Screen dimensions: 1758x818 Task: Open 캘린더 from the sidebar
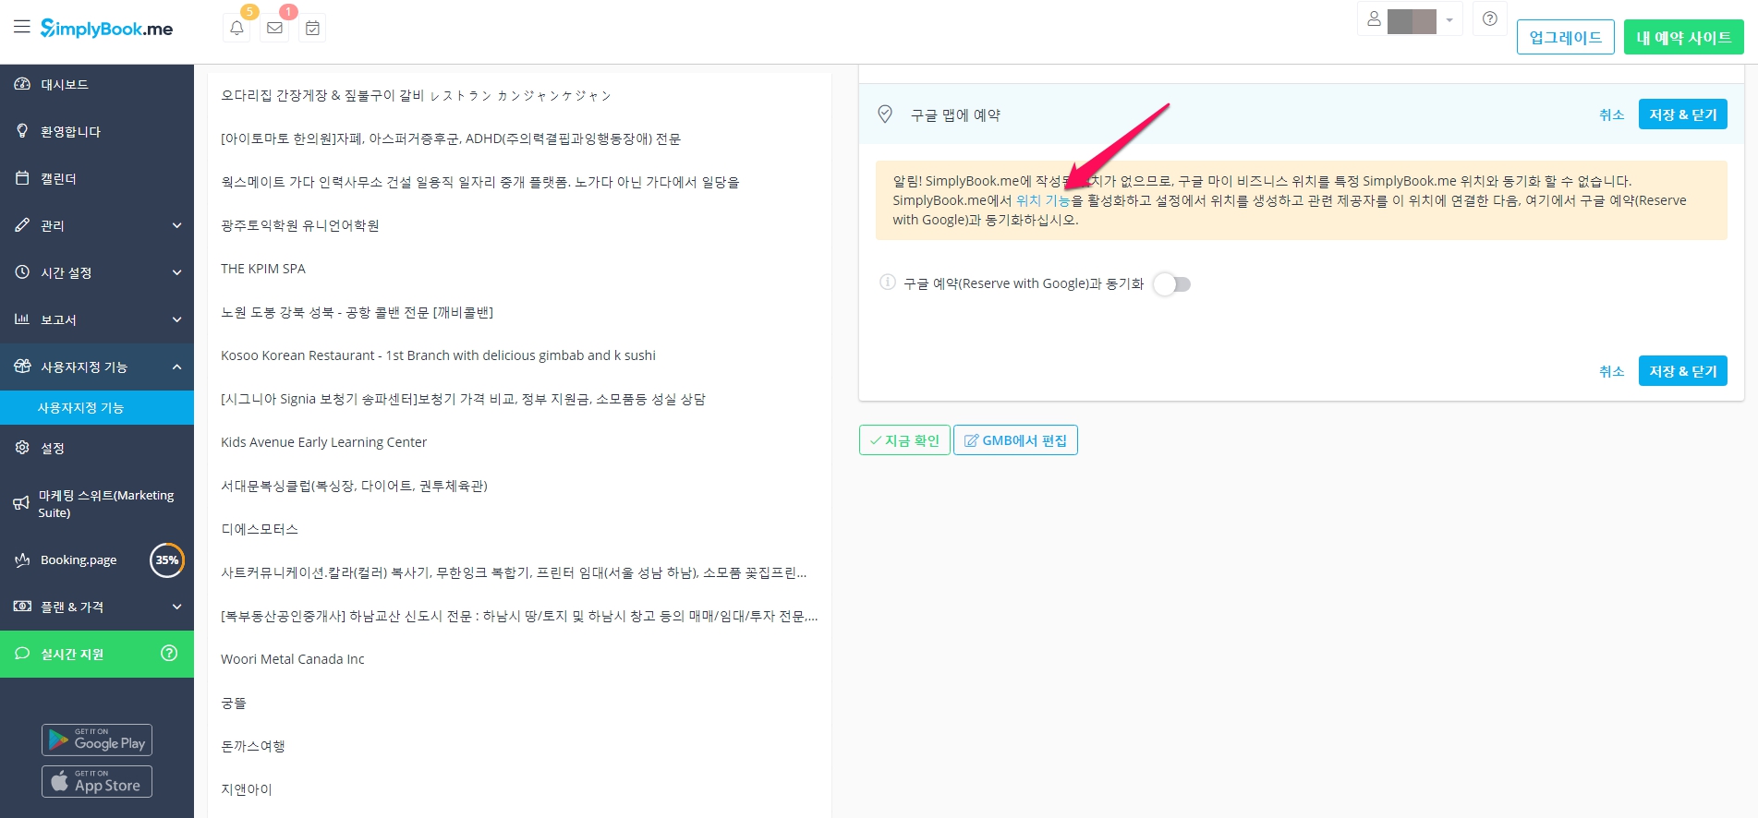(x=58, y=178)
